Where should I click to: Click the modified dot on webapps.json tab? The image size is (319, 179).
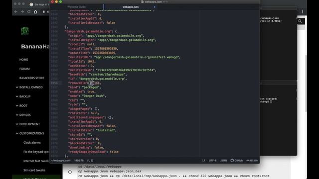click(155, 7)
